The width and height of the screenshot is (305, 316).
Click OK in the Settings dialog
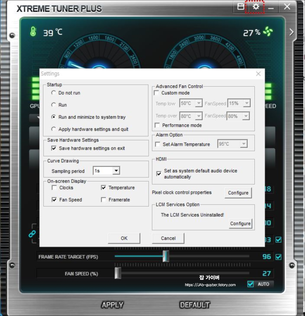click(124, 238)
